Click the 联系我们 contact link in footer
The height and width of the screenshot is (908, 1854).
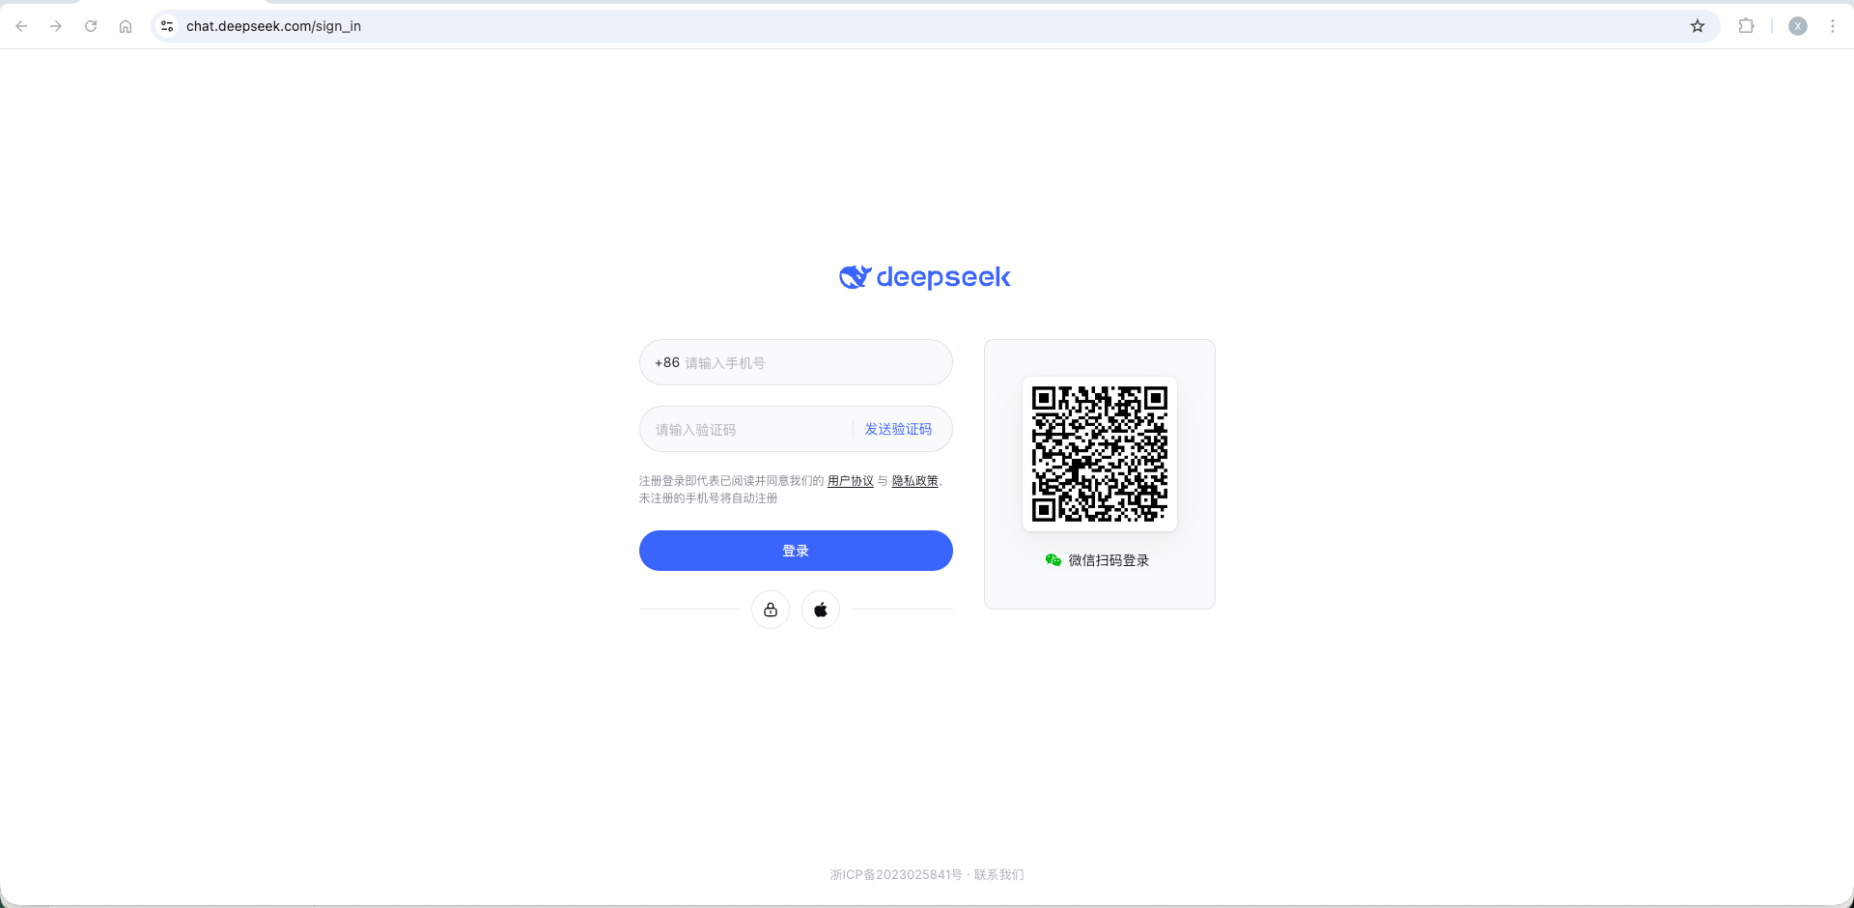(x=998, y=875)
